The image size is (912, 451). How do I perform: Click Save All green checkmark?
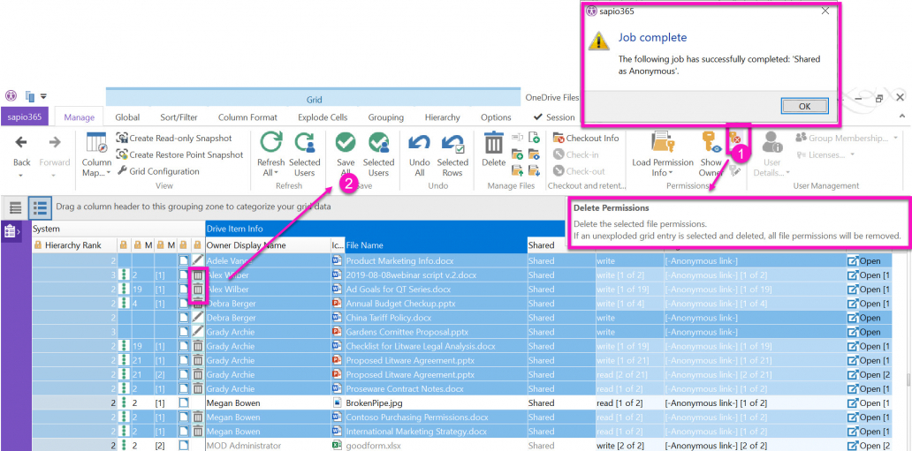click(346, 143)
